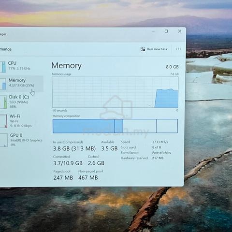Click the Disk 0 mini graph thumbnail
Image resolution: width=232 pixels, height=232 pixels.
tap(3, 101)
